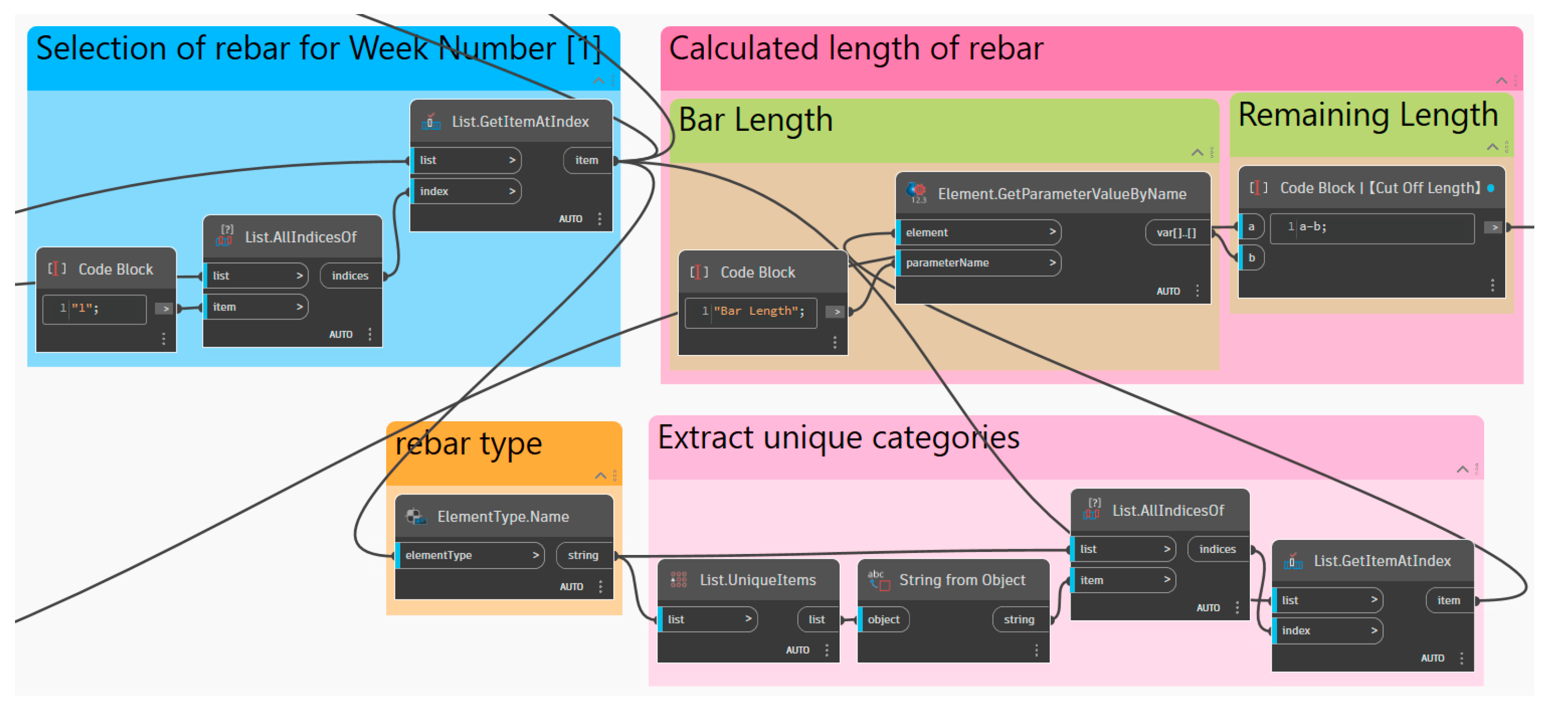1545x707 pixels.
Task: Collapse the Bar Length group
Action: click(1197, 153)
